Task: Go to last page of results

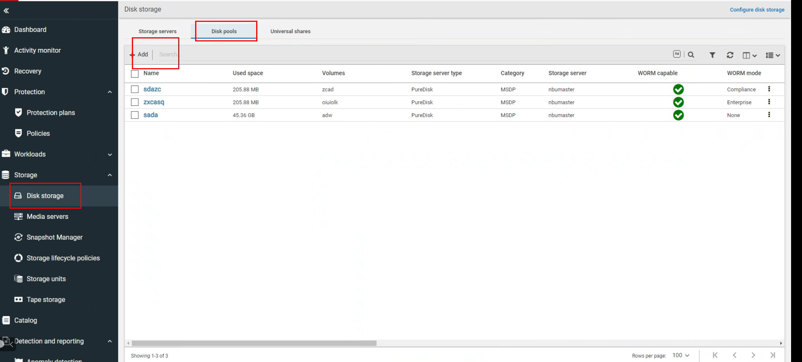Action: 773,355
